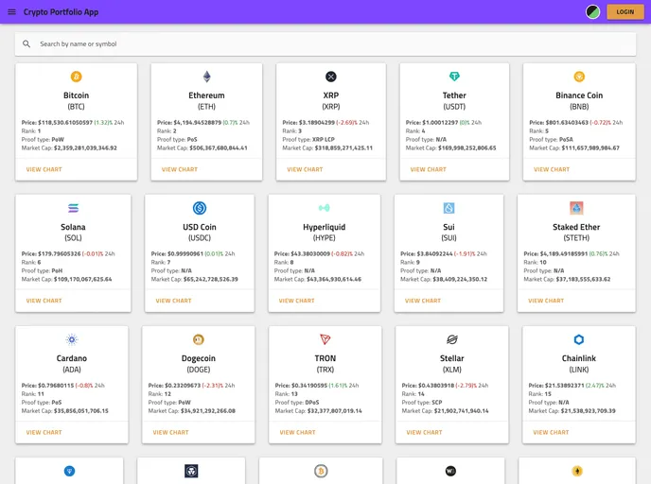This screenshot has width=651, height=484.
Task: Click the (DOGE) symbol text
Action: pos(198,370)
